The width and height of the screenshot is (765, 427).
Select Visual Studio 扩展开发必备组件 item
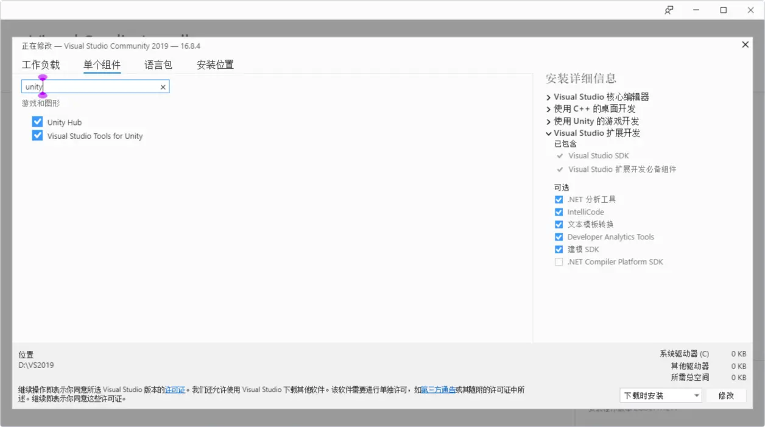click(622, 169)
